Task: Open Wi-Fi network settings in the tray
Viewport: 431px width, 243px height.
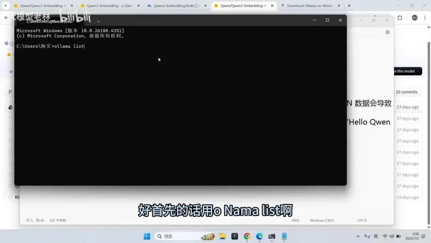Action: (x=385, y=236)
